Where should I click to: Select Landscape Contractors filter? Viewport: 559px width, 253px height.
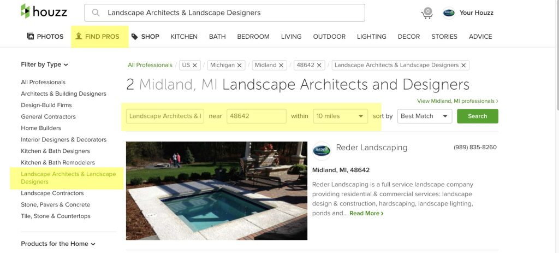click(52, 193)
